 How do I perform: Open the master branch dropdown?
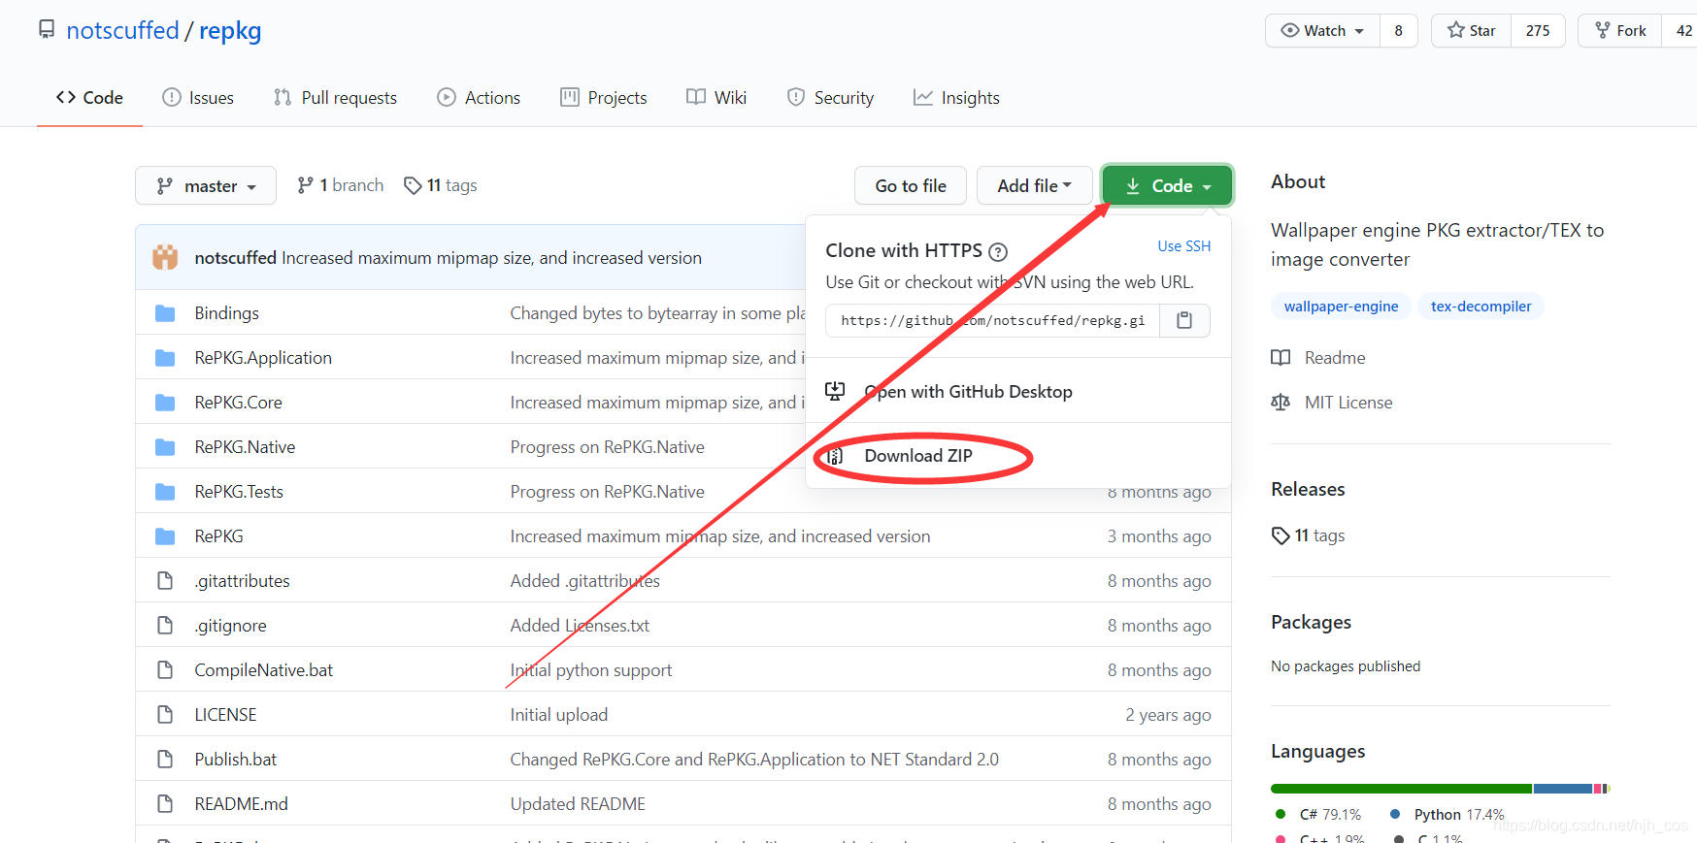pos(206,185)
